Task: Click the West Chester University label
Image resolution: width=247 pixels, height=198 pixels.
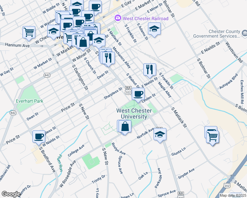Action: [x=134, y=114]
